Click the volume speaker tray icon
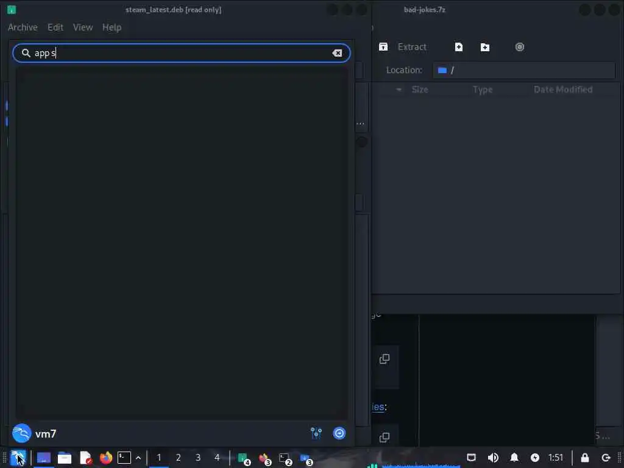Viewport: 624px width, 468px height. pos(492,458)
